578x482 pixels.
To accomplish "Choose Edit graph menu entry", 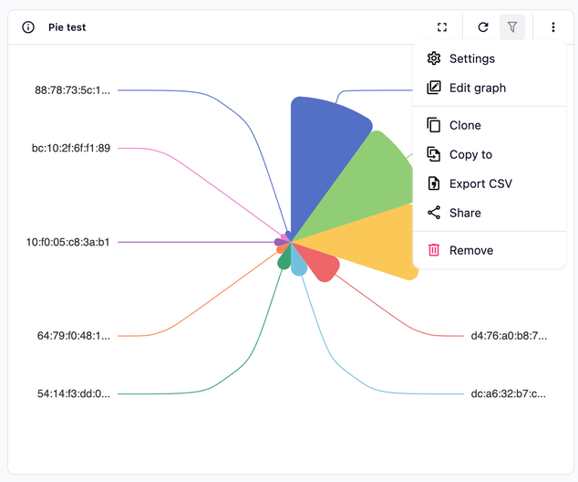I will click(477, 88).
